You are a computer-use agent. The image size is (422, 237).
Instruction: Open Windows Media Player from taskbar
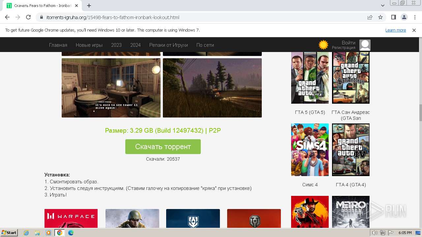pyautogui.click(x=48, y=233)
